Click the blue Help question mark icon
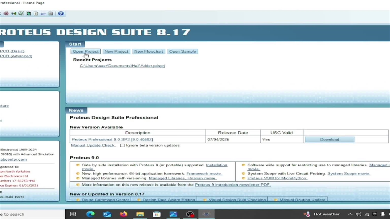Image resolution: width=390 pixels, height=219 pixels. [x=61, y=13]
